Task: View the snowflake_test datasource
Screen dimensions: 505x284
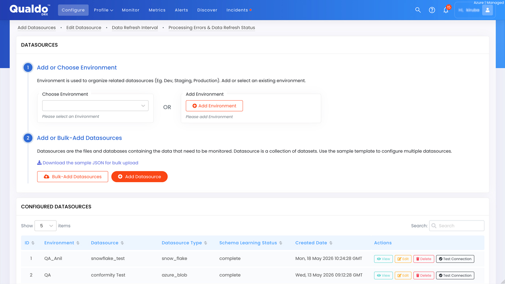Action: click(383, 259)
